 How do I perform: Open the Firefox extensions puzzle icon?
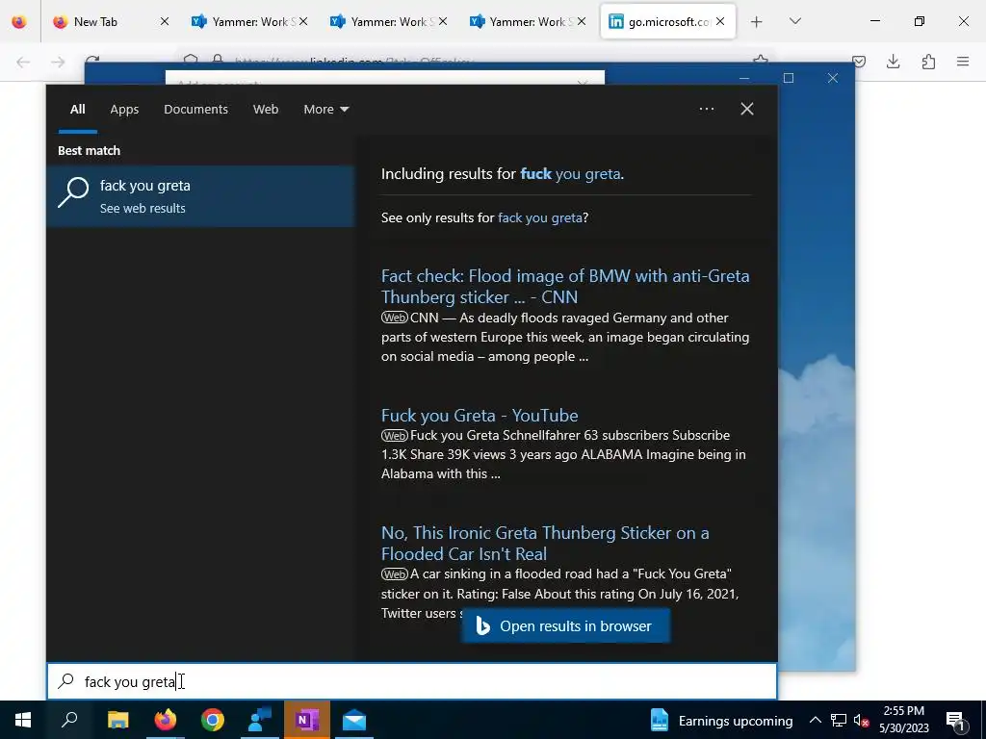(928, 62)
